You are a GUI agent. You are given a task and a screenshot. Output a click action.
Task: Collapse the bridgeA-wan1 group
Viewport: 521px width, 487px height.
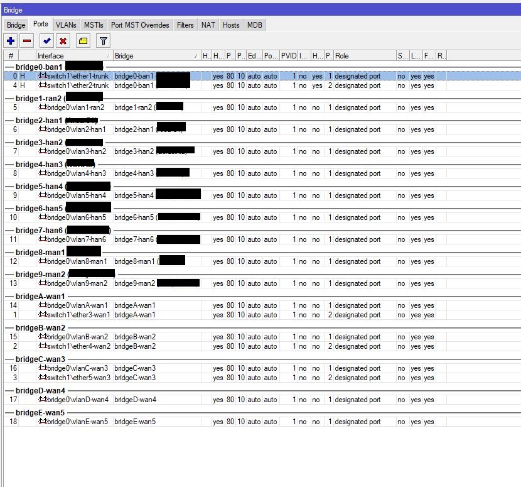click(x=9, y=297)
